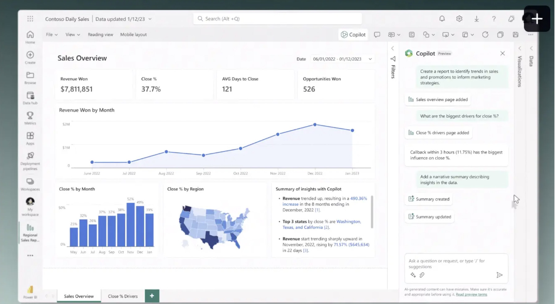Expand the Filters pane chevron

pos(393,49)
